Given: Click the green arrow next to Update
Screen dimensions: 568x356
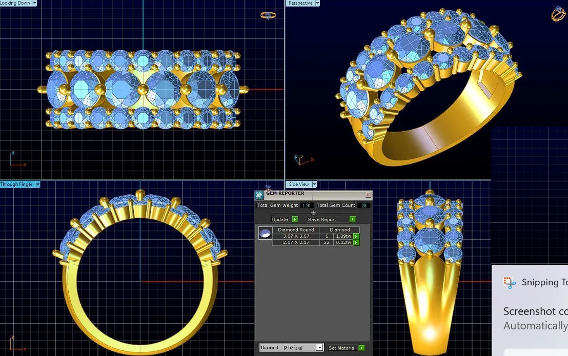Looking at the screenshot, I should 295,219.
